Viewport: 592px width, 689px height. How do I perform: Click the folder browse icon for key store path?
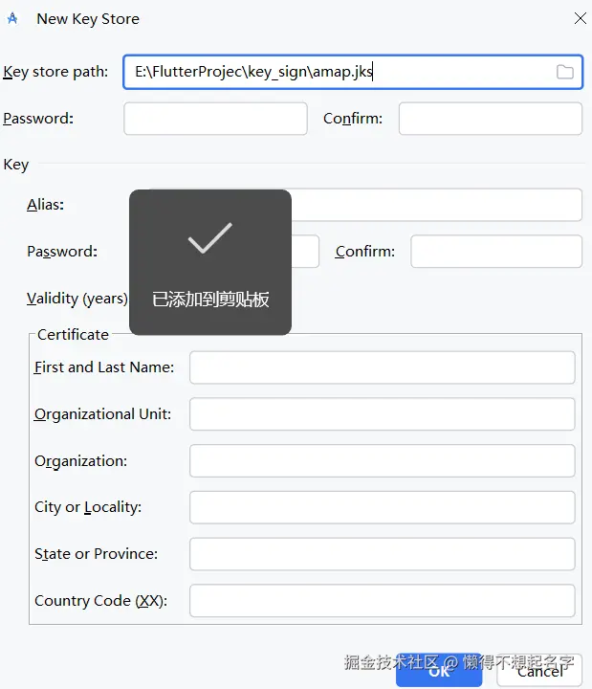click(564, 72)
